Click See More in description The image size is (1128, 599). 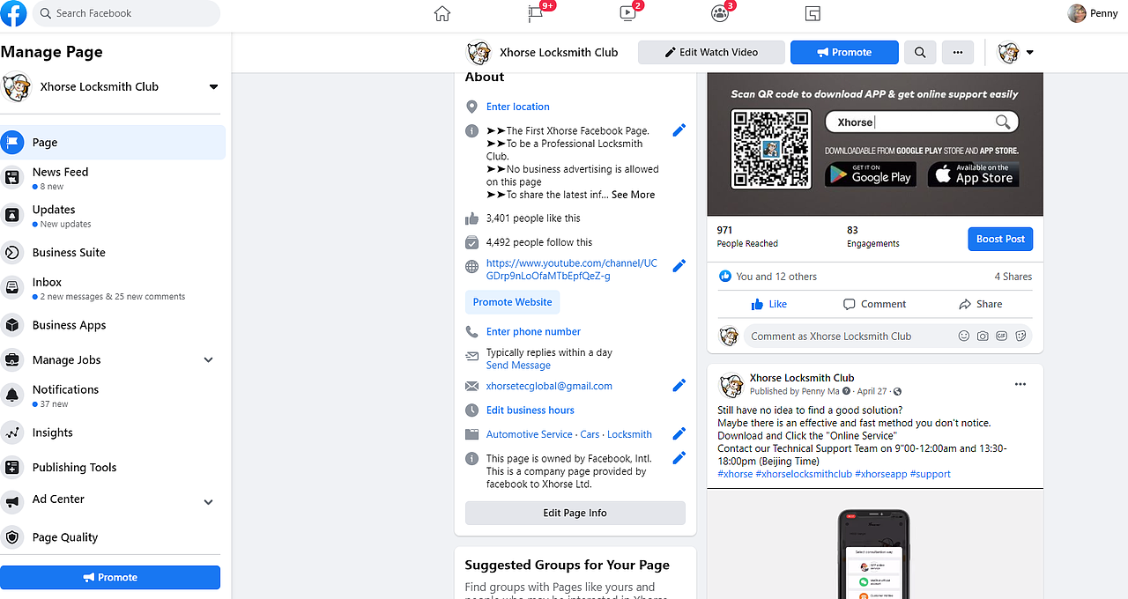(634, 195)
